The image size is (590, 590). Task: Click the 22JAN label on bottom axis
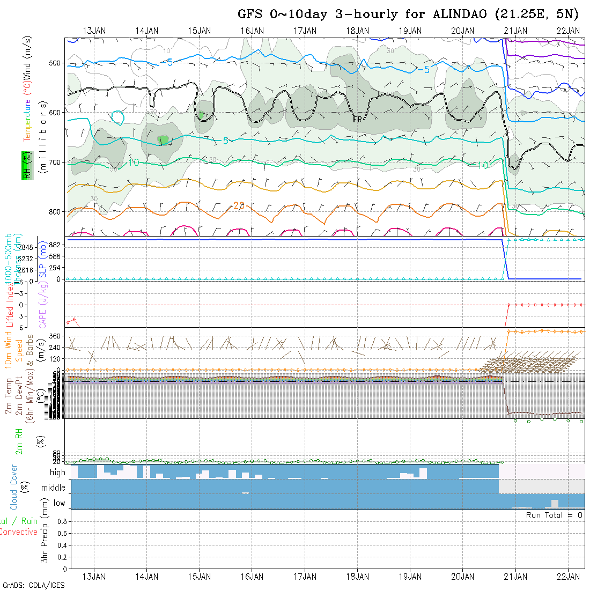(567, 577)
